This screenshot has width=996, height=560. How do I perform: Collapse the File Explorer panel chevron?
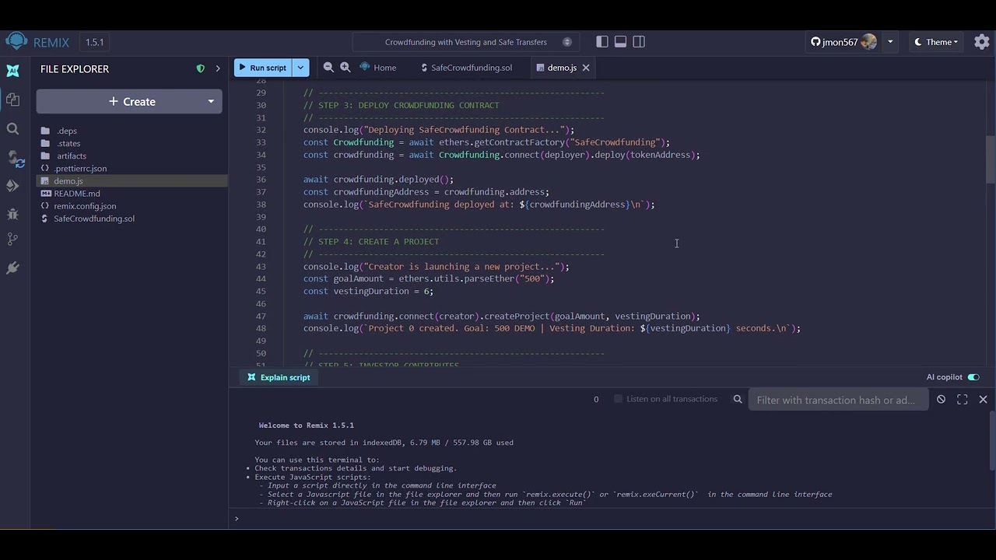pyautogui.click(x=218, y=68)
